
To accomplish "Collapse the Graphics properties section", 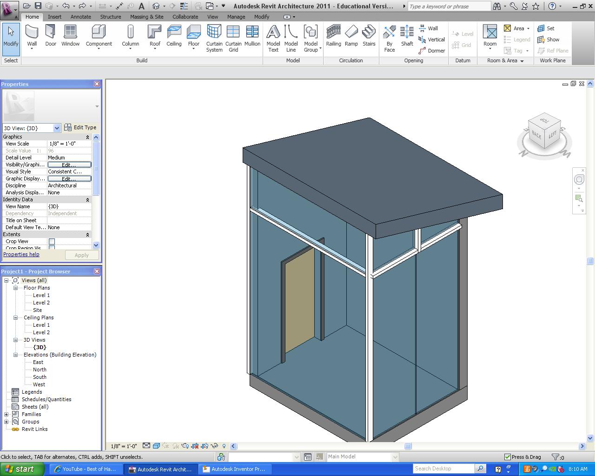I will (x=87, y=137).
